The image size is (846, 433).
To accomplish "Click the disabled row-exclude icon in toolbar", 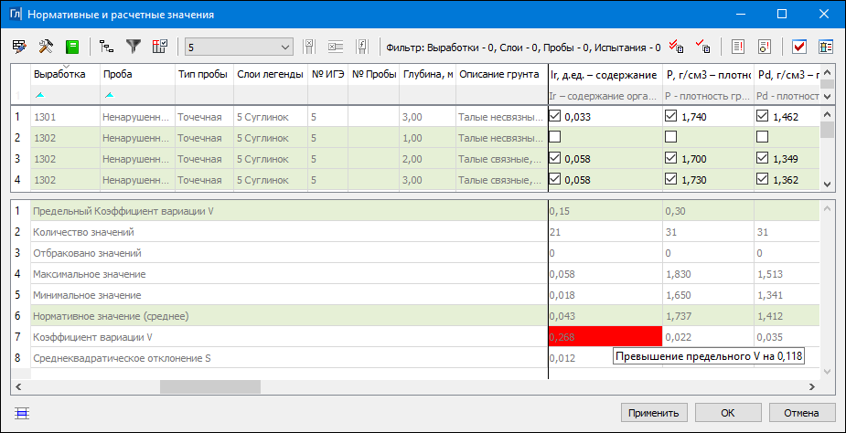I will point(336,47).
